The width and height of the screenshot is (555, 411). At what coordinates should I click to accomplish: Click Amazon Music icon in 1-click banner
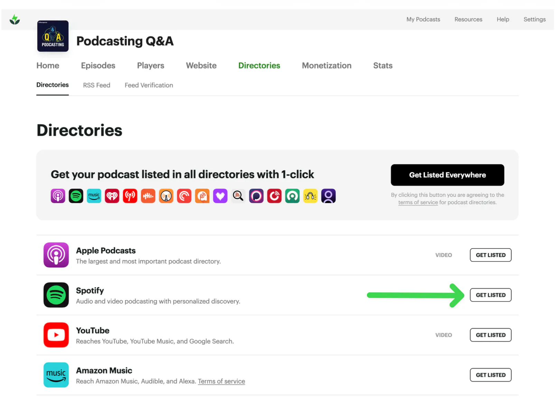pos(94,196)
